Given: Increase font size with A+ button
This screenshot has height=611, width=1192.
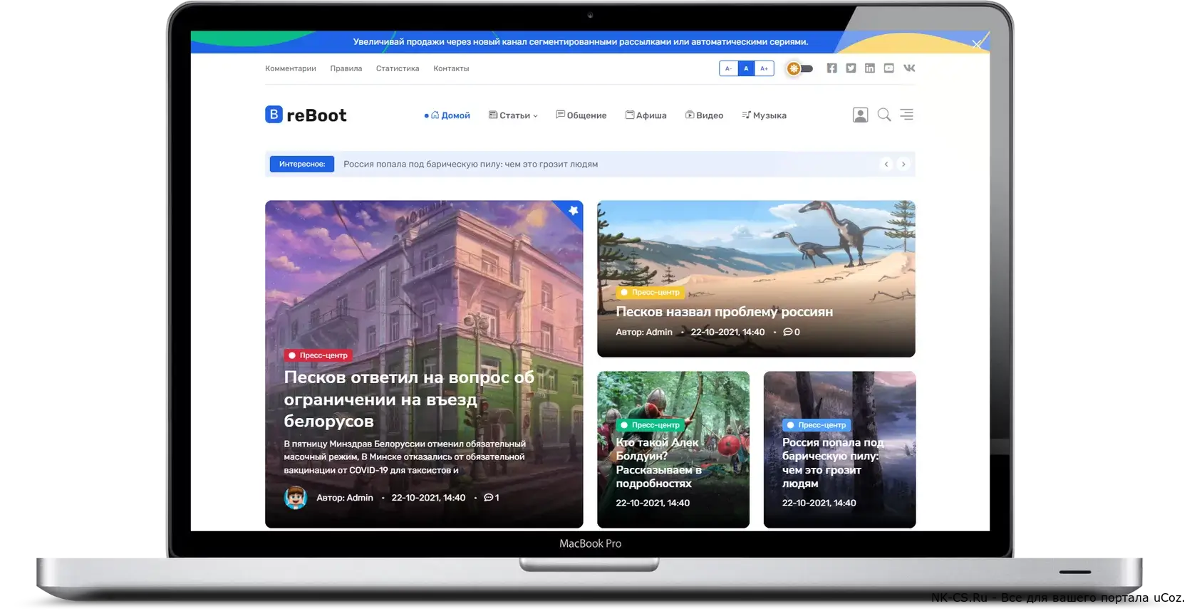Looking at the screenshot, I should 764,68.
